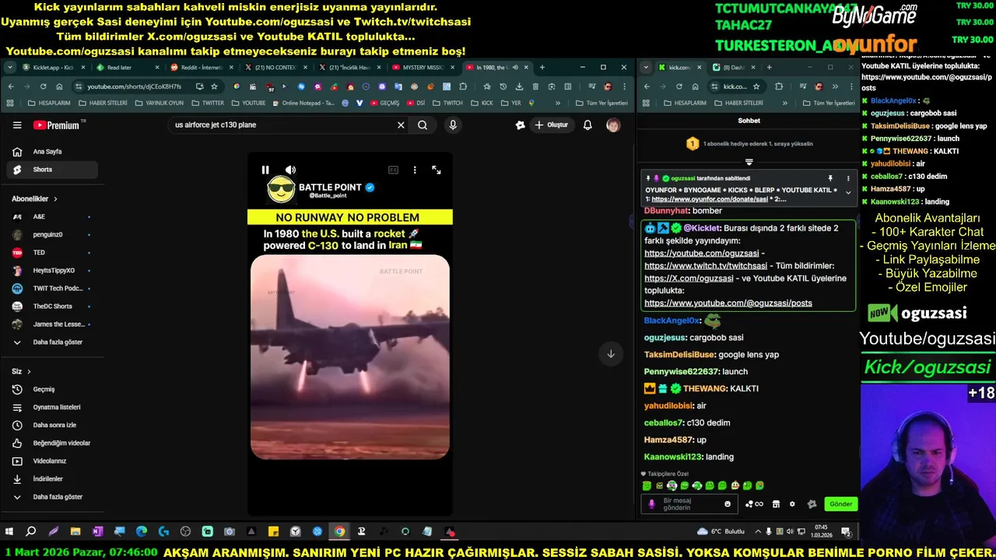996x560 pixels.
Task: Mute the Shorts video volume icon
Action: tap(290, 170)
